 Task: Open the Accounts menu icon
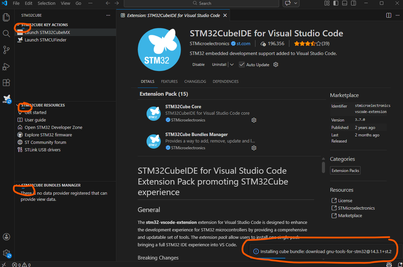pos(6,237)
